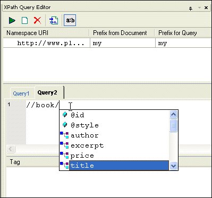Open the panel options dropdown arrow

[199, 8]
